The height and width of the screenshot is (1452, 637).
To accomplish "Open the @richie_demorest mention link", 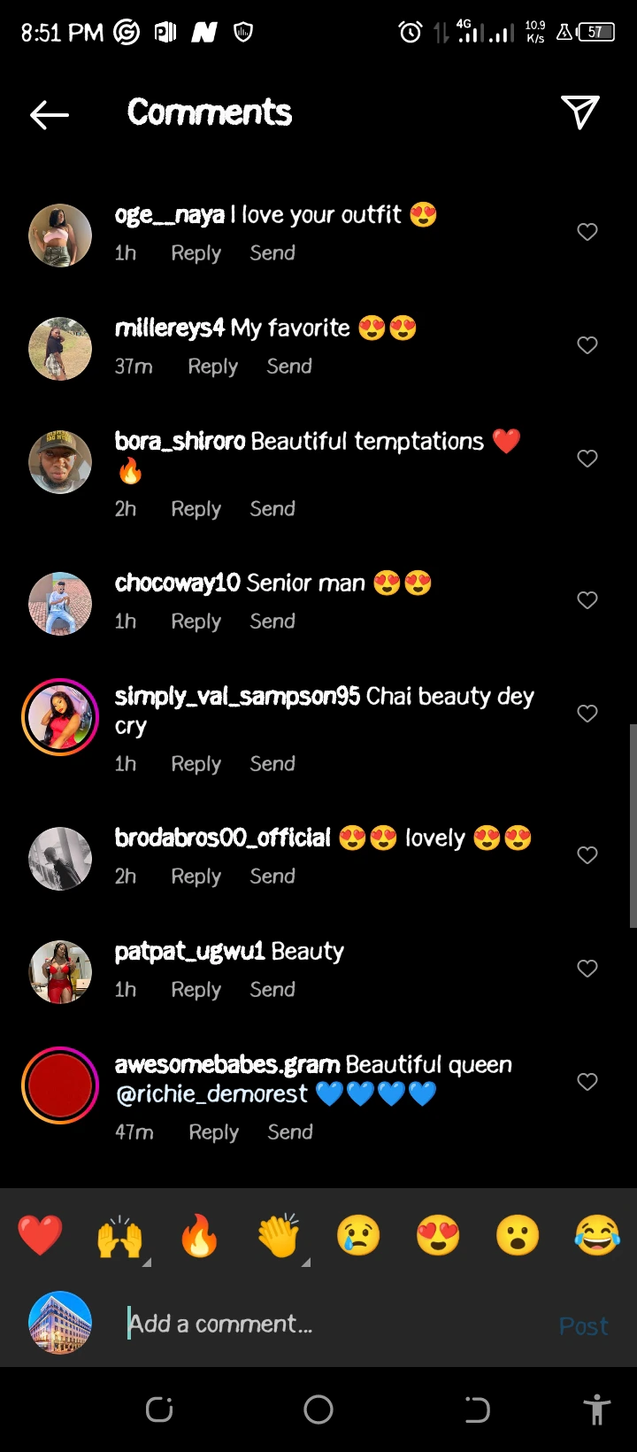I will [x=212, y=1094].
